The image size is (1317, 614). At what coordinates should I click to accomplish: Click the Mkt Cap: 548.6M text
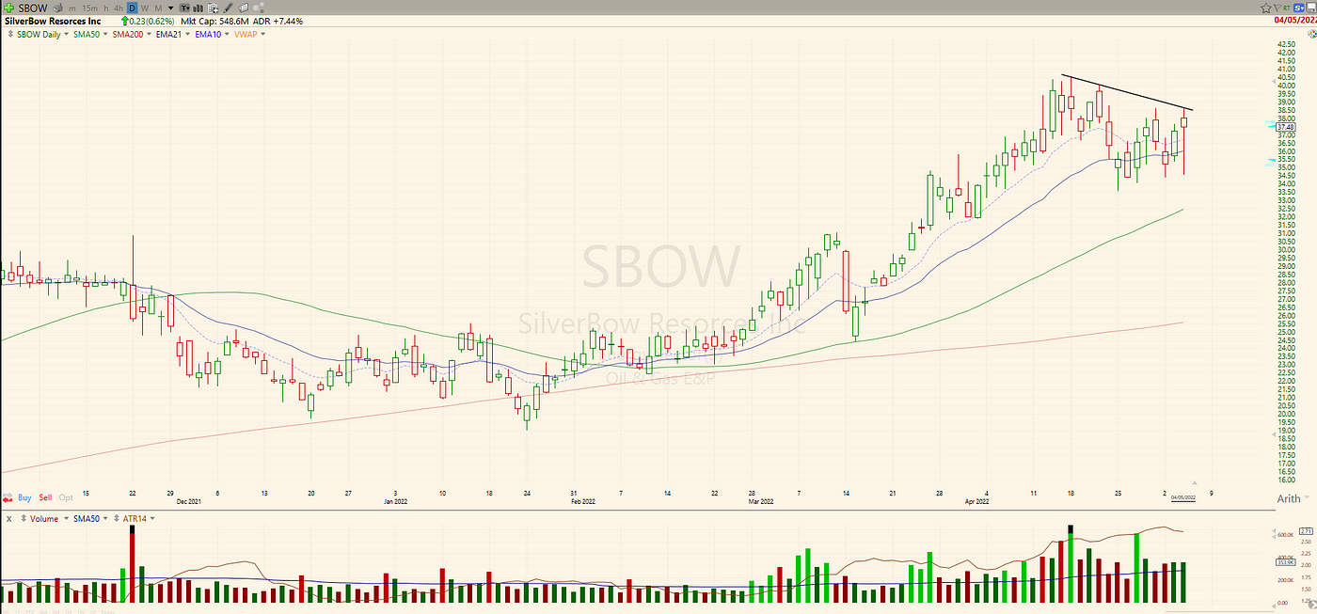tap(214, 22)
